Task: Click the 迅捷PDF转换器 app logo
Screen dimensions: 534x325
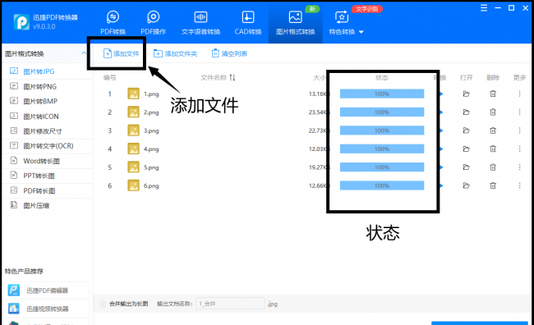Action: 21,22
